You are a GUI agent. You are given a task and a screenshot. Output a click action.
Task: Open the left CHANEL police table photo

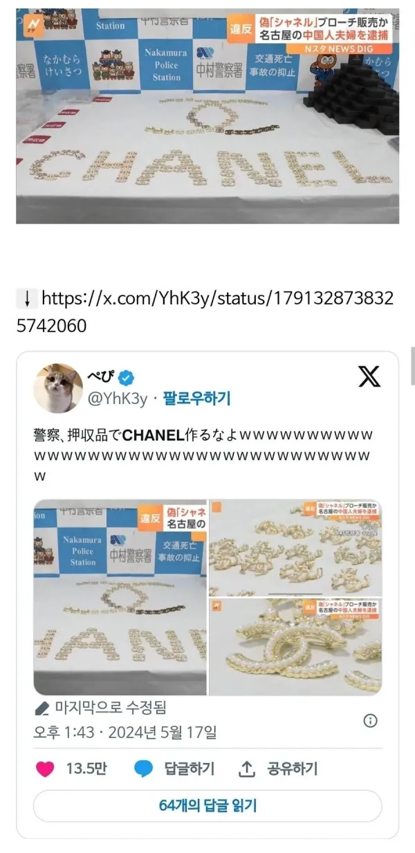(x=120, y=597)
